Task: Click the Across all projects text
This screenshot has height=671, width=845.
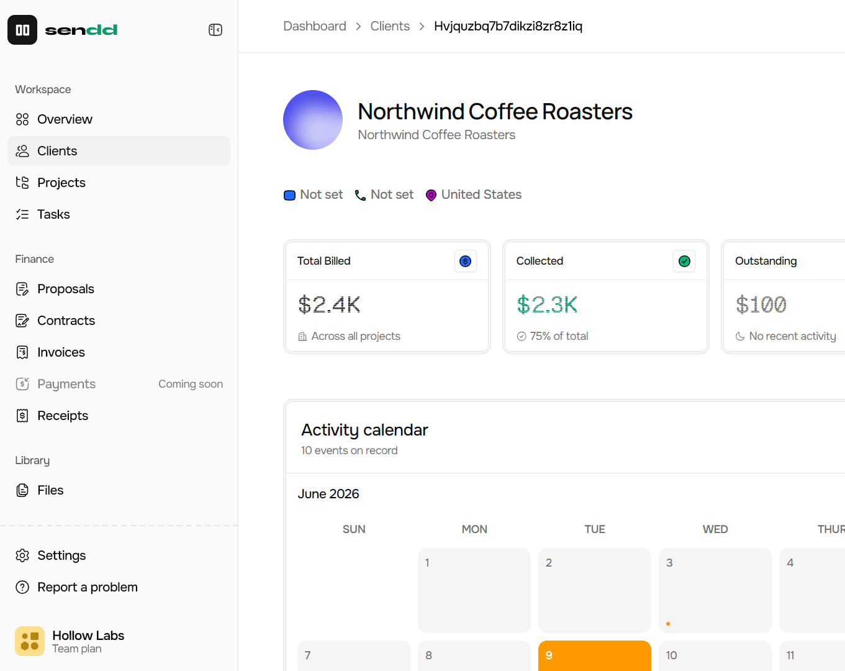Action: click(x=356, y=336)
